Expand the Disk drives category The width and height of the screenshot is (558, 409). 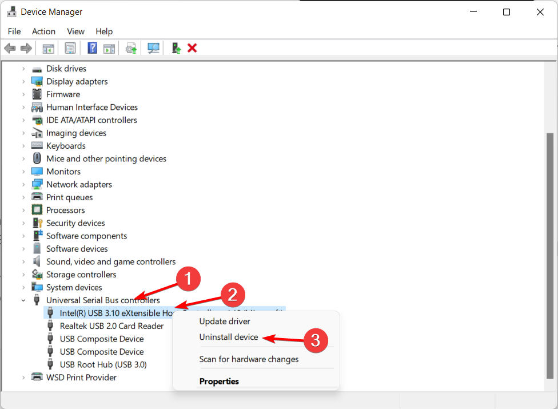23,69
